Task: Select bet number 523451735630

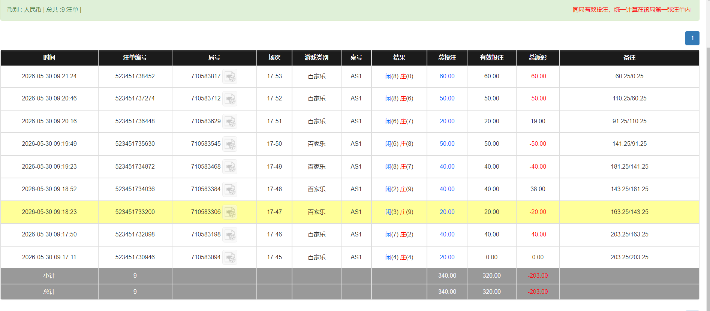Action: (135, 144)
